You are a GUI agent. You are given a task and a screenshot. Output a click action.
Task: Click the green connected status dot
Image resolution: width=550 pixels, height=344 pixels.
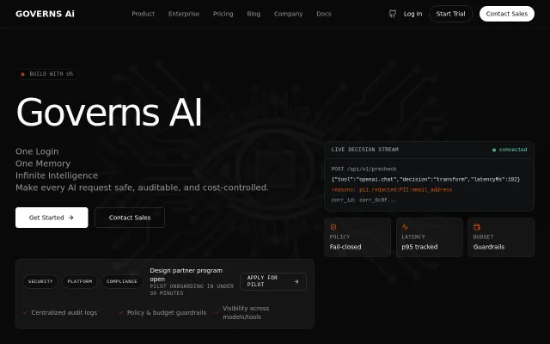494,150
